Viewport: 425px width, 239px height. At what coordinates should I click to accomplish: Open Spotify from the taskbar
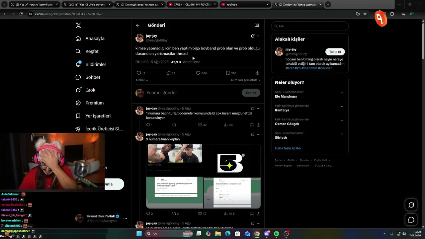(x=276, y=234)
